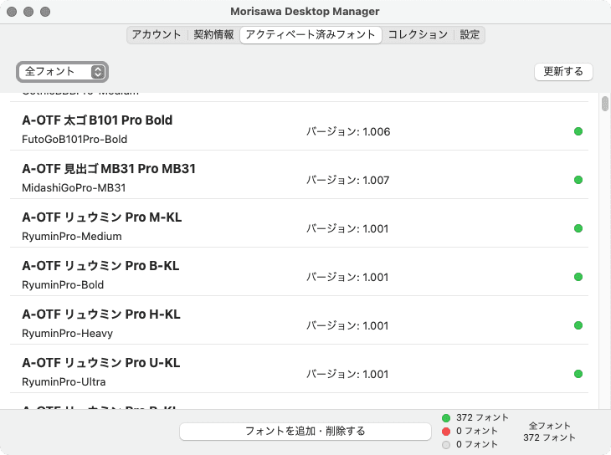Open the 契約情報 tab
611x455 pixels.
213,34
